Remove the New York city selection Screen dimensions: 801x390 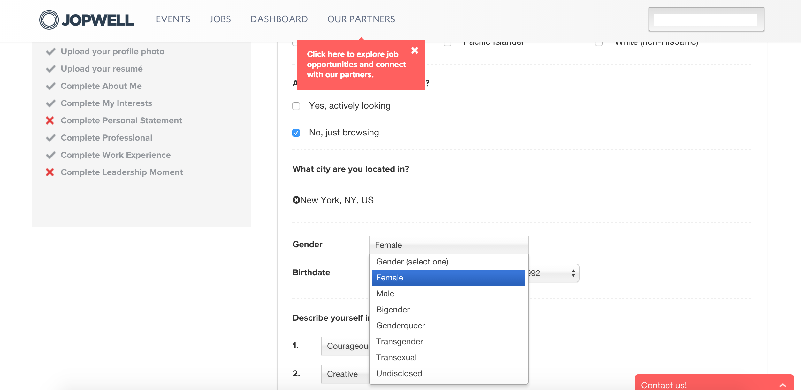[x=296, y=200]
